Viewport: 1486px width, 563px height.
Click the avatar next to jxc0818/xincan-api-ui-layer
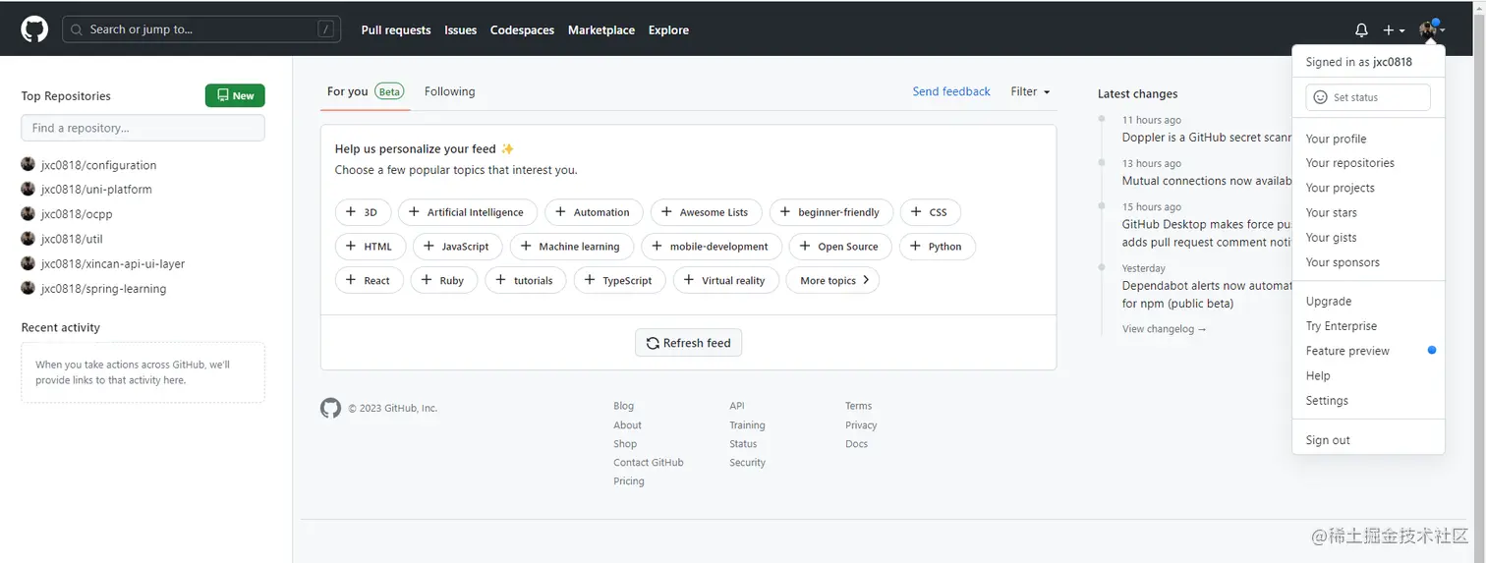(28, 263)
